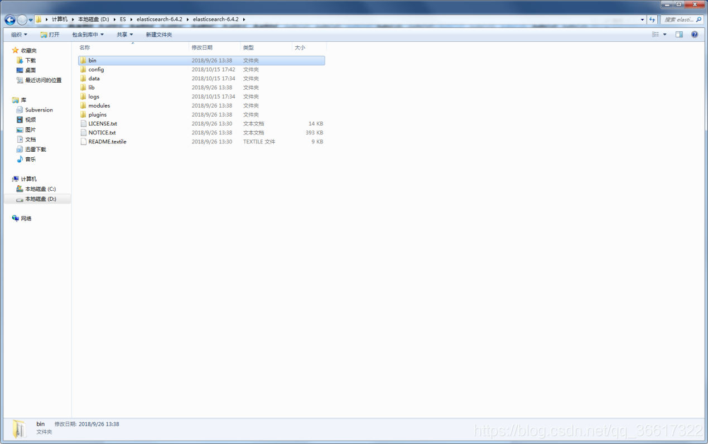The height and width of the screenshot is (444, 708).
Task: Select the lib folder icon
Action: tap(83, 88)
